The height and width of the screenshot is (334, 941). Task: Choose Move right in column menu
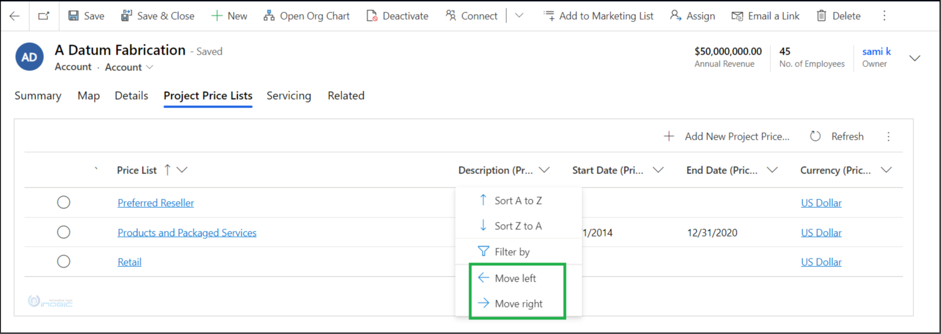point(518,304)
